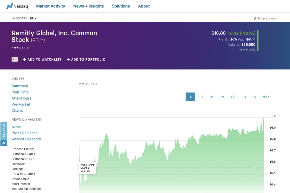The height and width of the screenshot is (193, 290).
Task: Open the Feedback side tab
Action: 4,131
